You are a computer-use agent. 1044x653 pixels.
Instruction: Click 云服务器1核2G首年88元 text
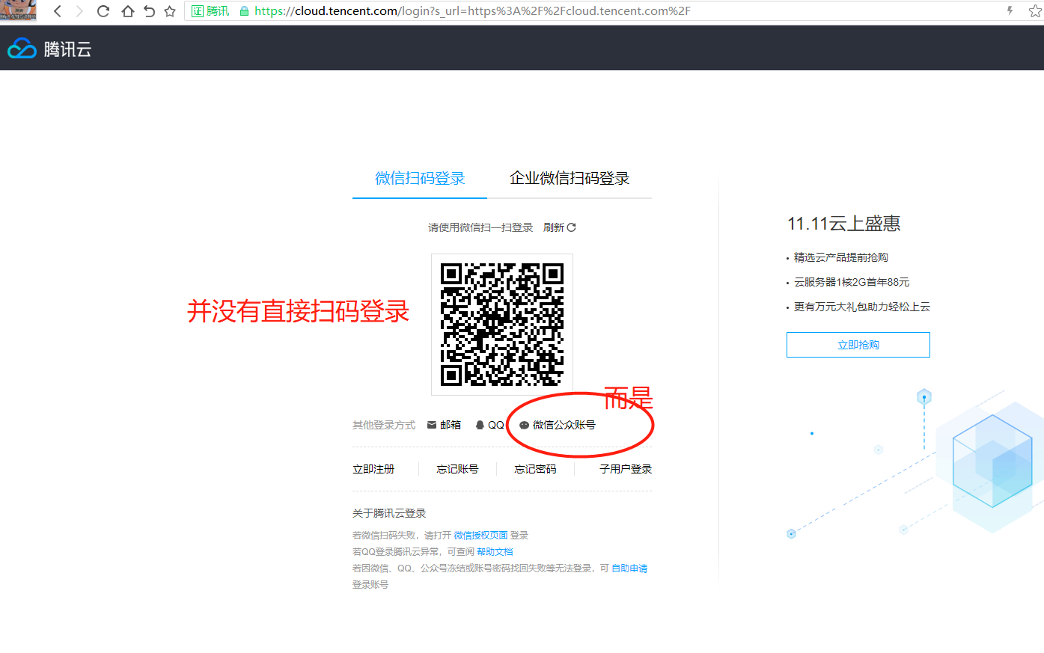(852, 282)
